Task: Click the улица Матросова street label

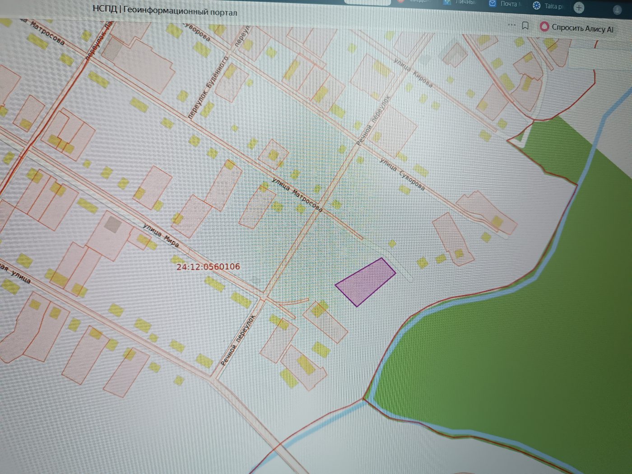Action: (297, 195)
